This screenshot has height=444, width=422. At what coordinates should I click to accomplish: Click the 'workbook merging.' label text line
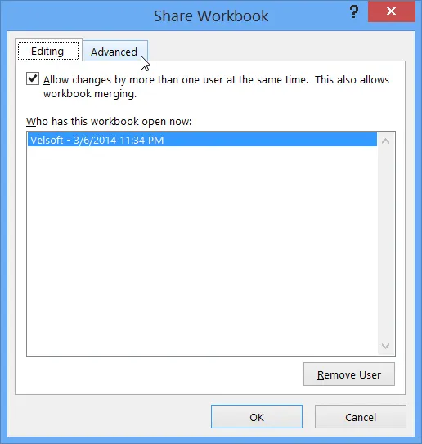pyautogui.click(x=90, y=94)
